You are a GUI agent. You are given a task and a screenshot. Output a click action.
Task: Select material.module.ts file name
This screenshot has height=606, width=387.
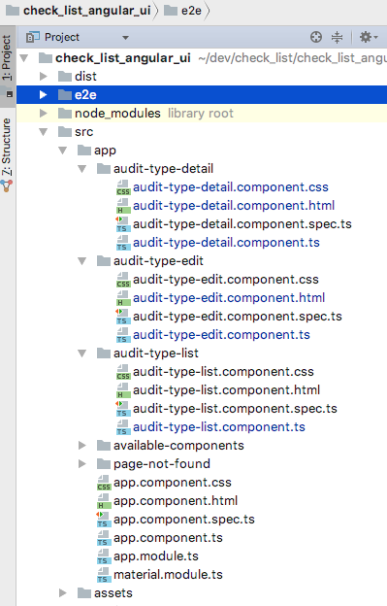[x=168, y=575]
